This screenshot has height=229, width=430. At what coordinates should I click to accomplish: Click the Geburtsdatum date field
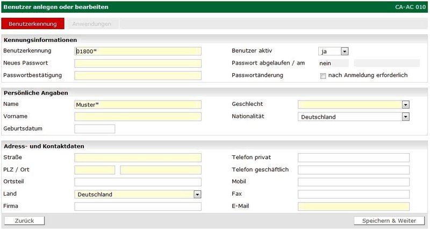pyautogui.click(x=95, y=129)
